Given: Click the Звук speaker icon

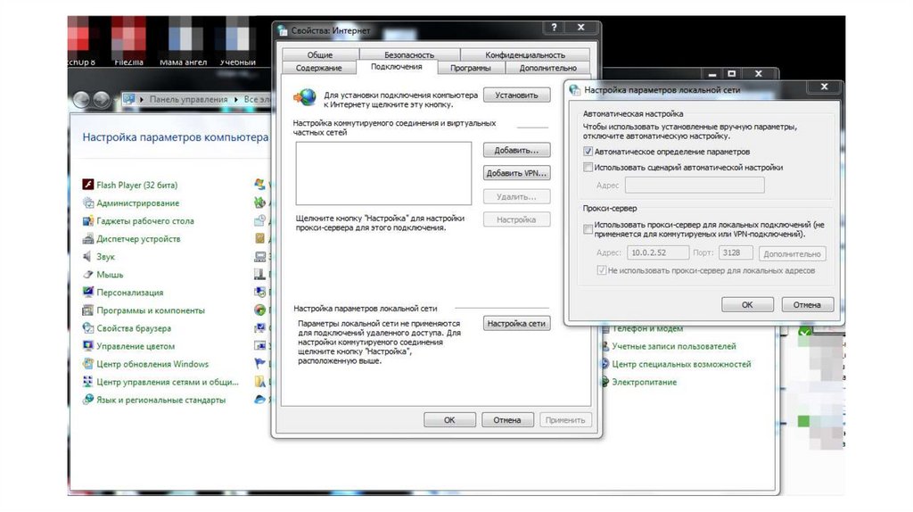Looking at the screenshot, I should 88,256.
